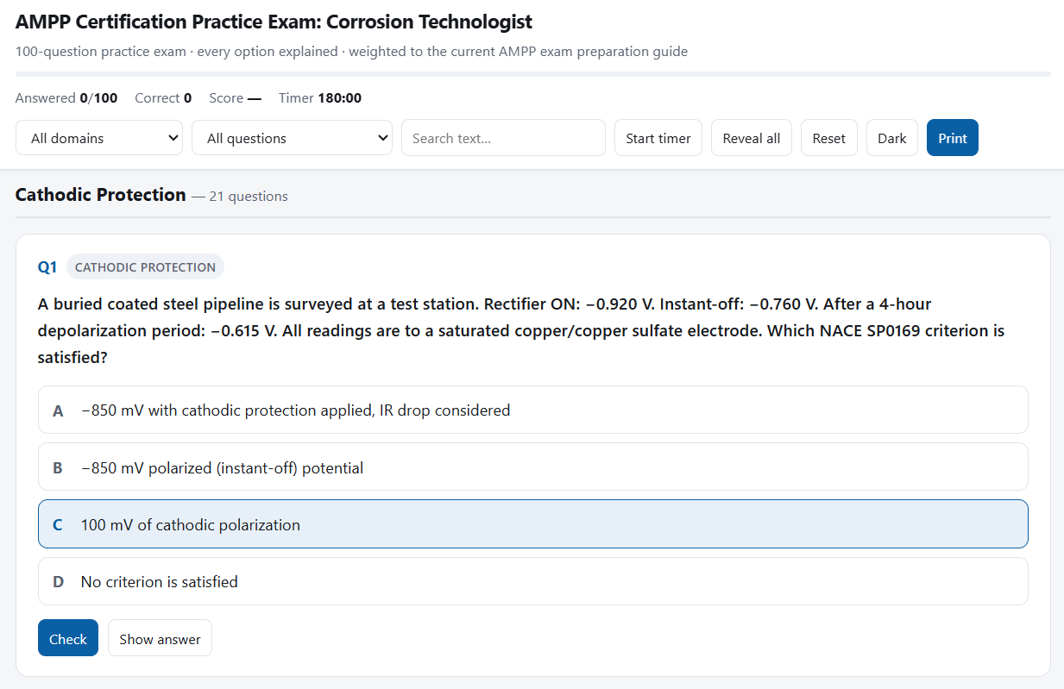Click the Correct 0 counter
Screen dimensions: 1064x689
tap(163, 98)
